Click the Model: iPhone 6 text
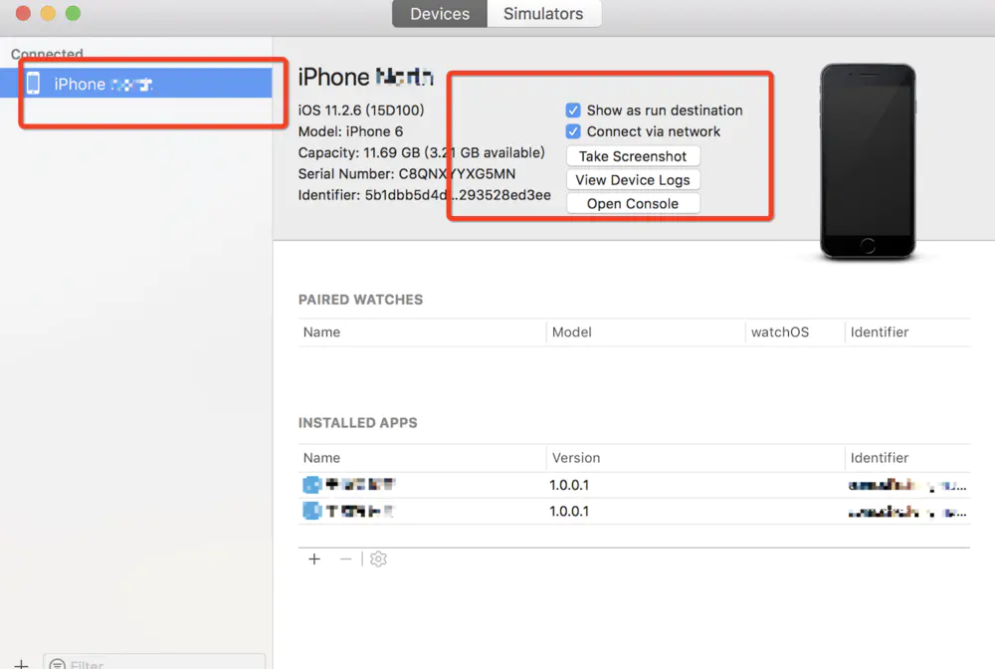Image resolution: width=995 pixels, height=669 pixels. (350, 131)
